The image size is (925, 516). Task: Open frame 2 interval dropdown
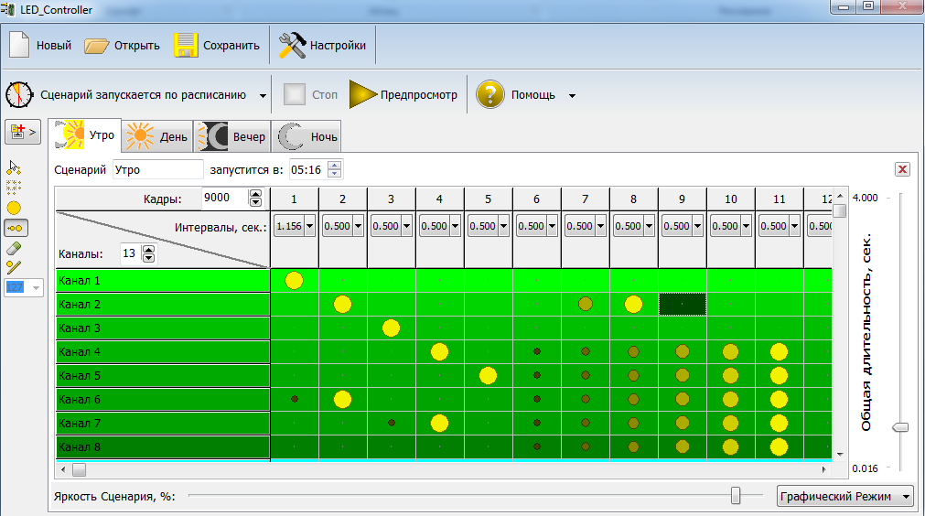pyautogui.click(x=358, y=227)
